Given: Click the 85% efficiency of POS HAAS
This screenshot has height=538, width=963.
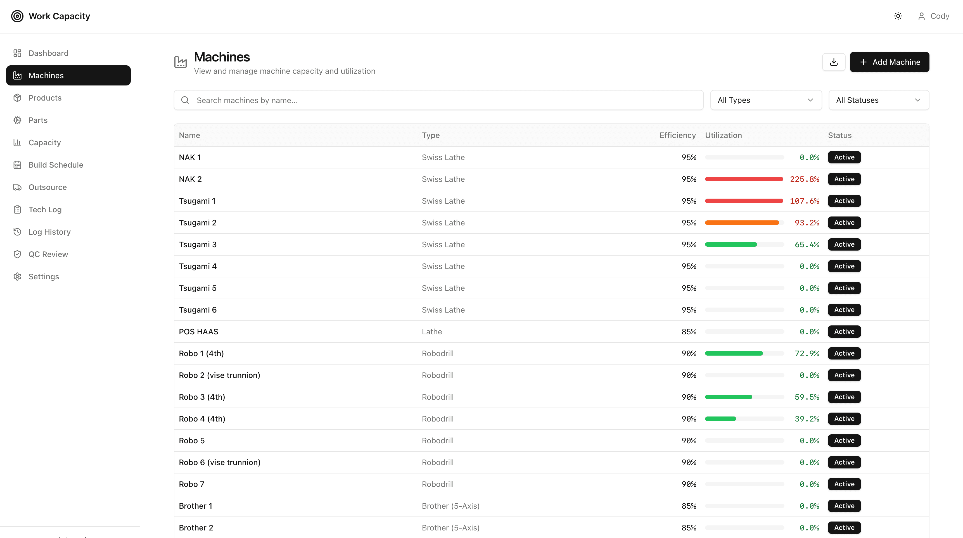Looking at the screenshot, I should tap(689, 332).
